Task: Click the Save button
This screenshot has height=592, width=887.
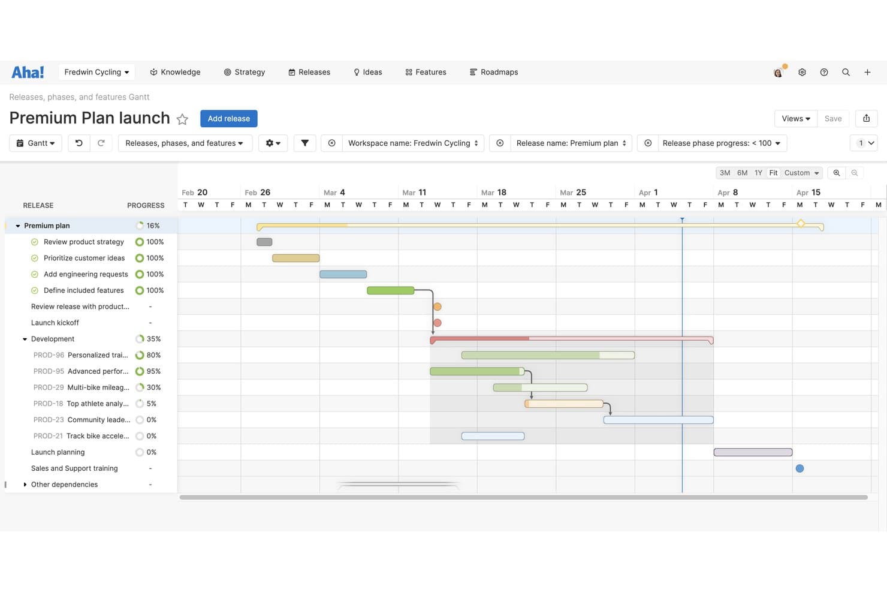Action: click(833, 118)
